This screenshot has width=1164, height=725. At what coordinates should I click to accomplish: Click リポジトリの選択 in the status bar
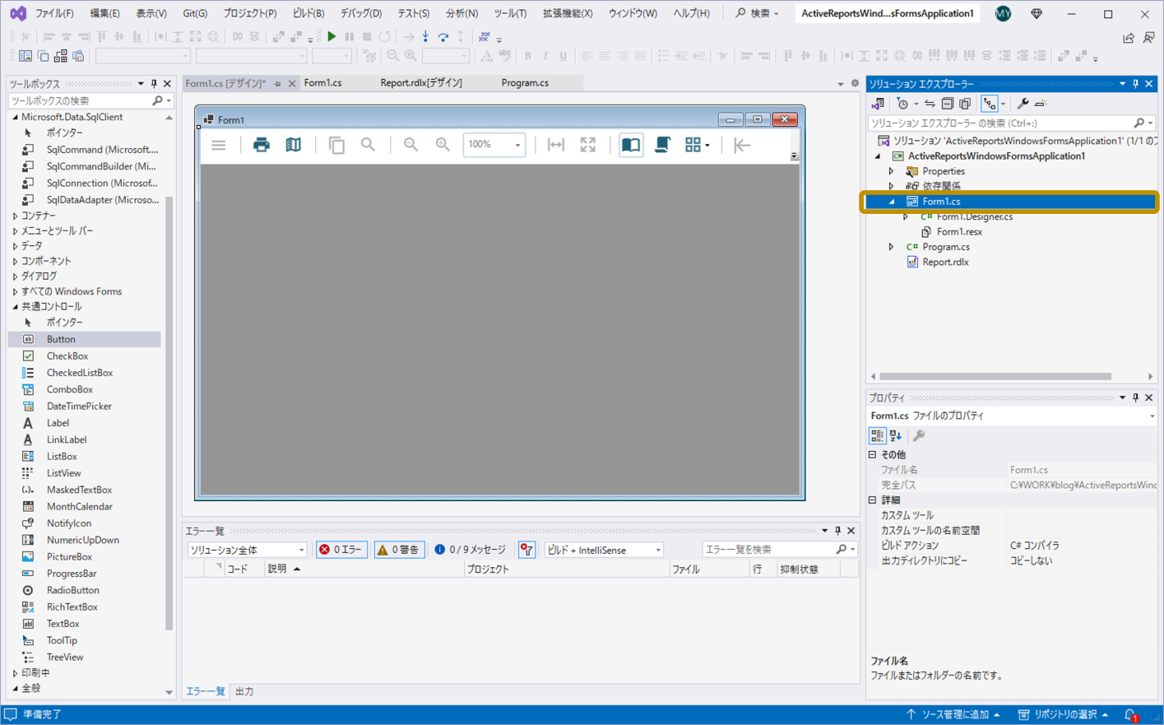(x=1064, y=714)
